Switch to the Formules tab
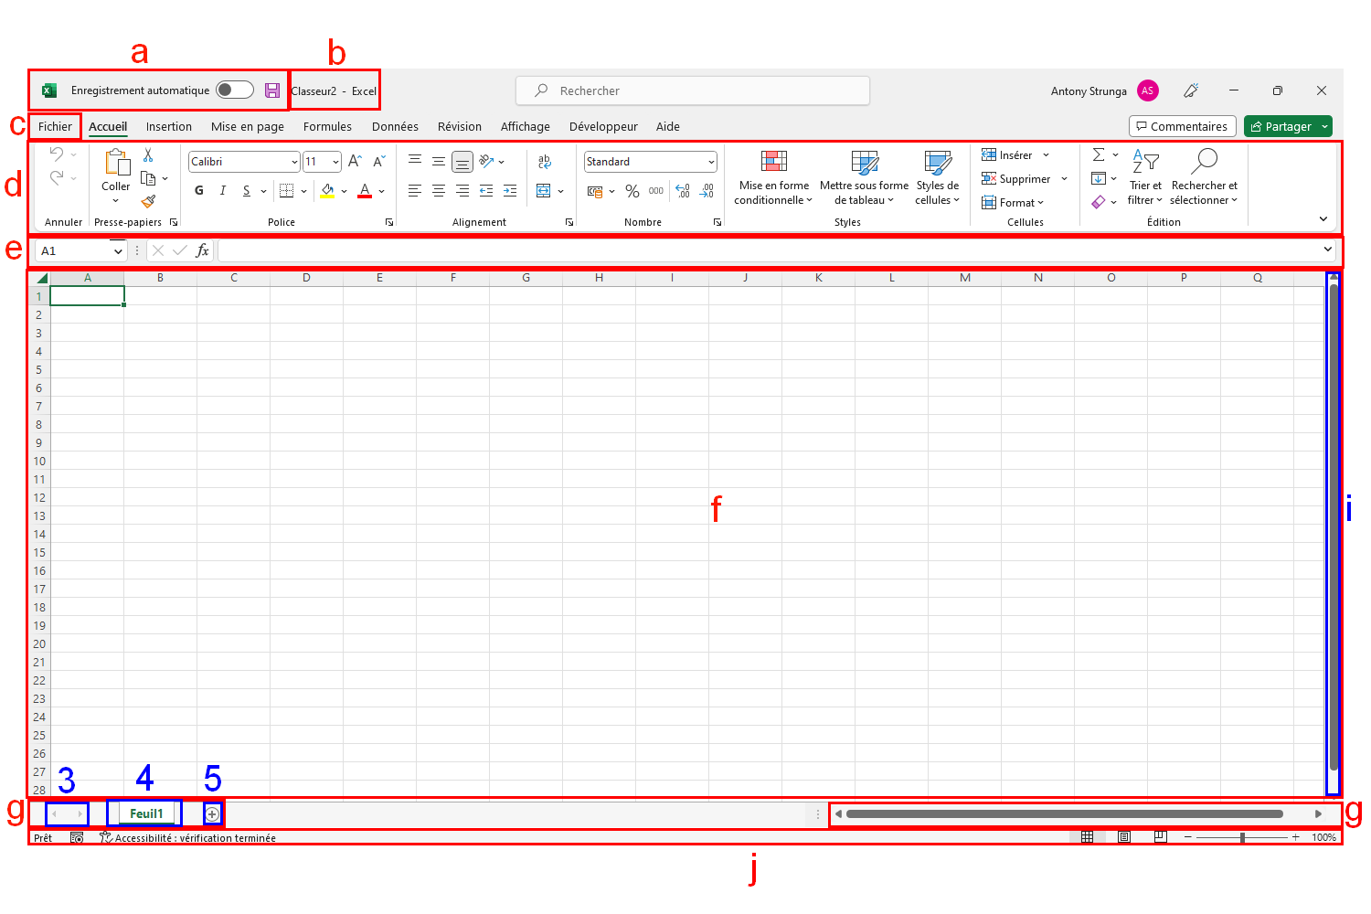The width and height of the screenshot is (1371, 914). click(x=327, y=127)
